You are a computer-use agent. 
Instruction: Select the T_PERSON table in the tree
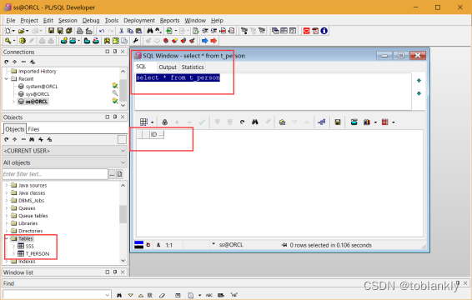pos(38,253)
